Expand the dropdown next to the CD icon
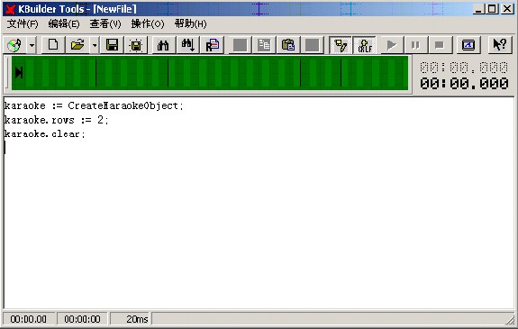Viewport: 518px width, 329px height. (32, 45)
